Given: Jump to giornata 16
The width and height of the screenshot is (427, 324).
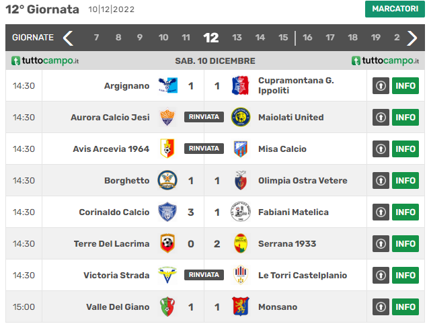Looking at the screenshot, I should pyautogui.click(x=307, y=37).
